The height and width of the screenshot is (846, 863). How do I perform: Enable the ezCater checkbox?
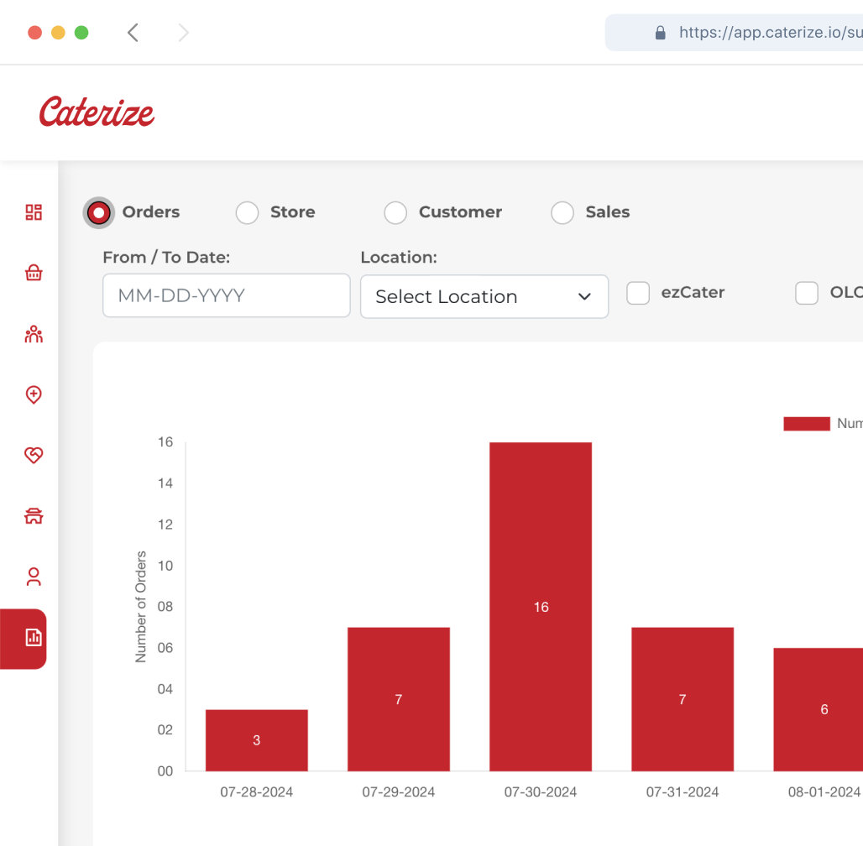(x=638, y=293)
